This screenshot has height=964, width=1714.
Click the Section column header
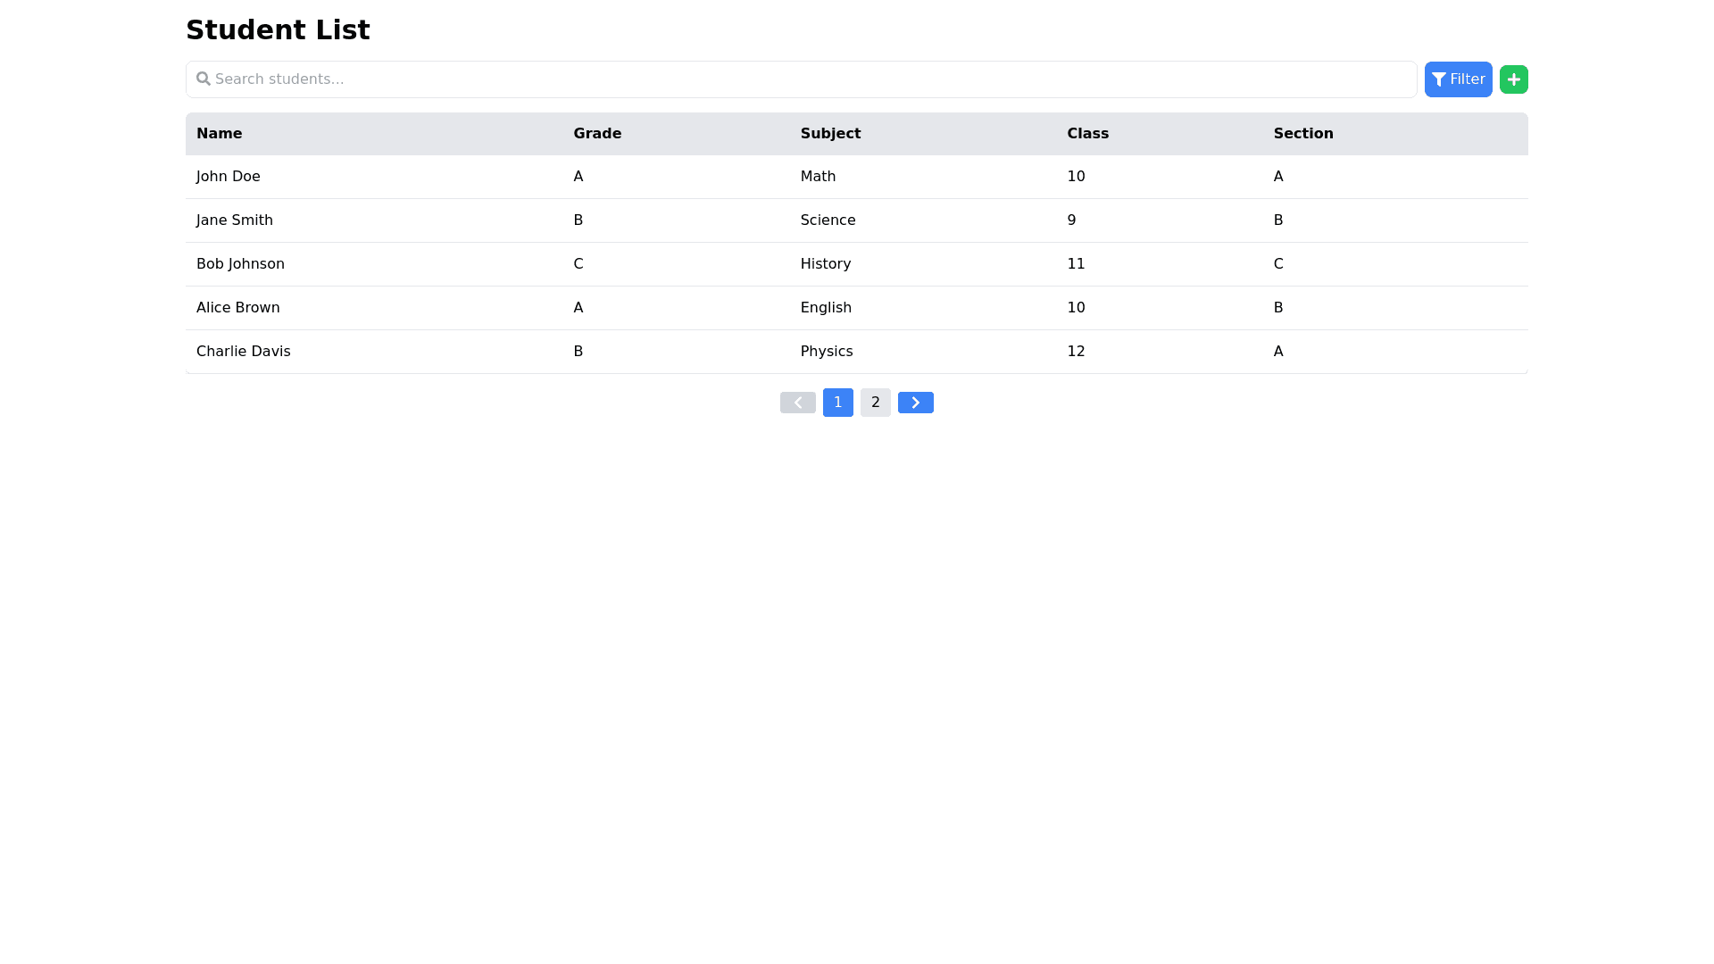click(x=1303, y=133)
